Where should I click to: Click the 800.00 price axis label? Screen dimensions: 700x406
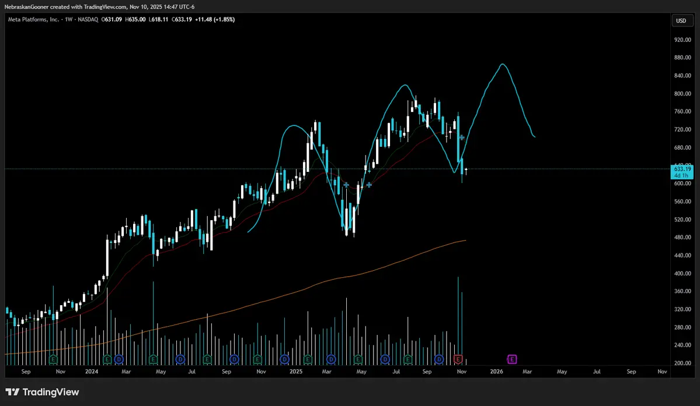682,93
